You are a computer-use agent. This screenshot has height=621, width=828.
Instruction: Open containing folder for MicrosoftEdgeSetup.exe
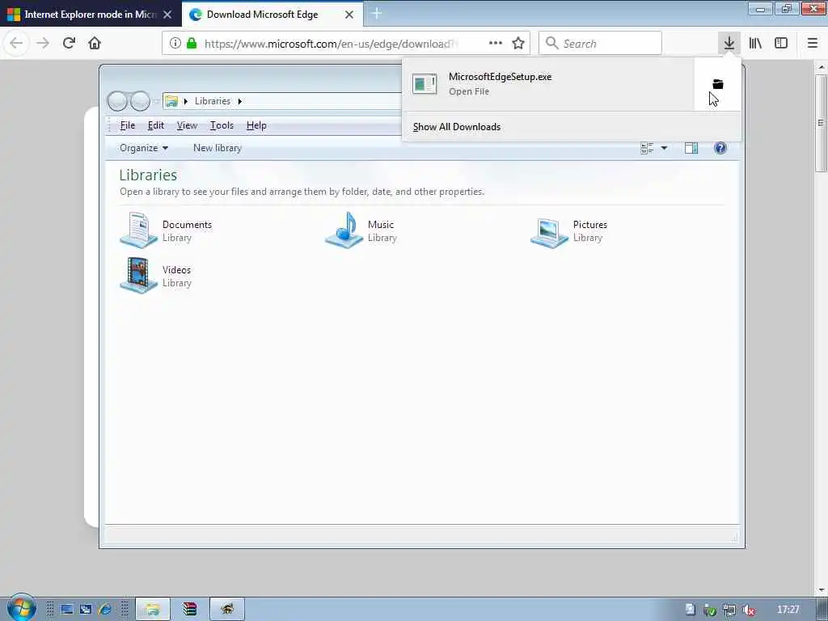(x=718, y=84)
